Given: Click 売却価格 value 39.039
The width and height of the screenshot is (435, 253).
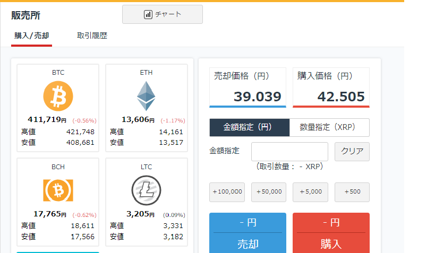Looking at the screenshot, I should (x=258, y=97).
